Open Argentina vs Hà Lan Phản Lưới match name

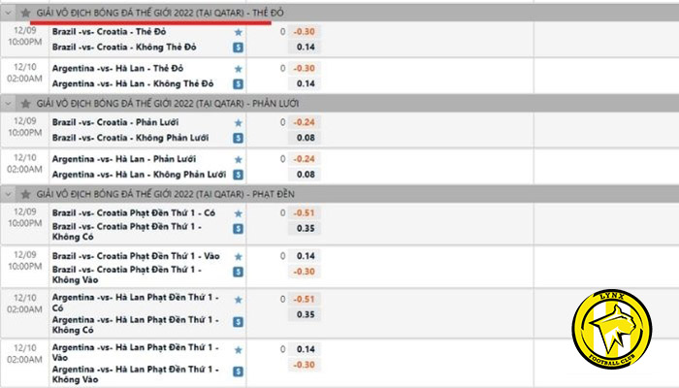click(x=124, y=159)
